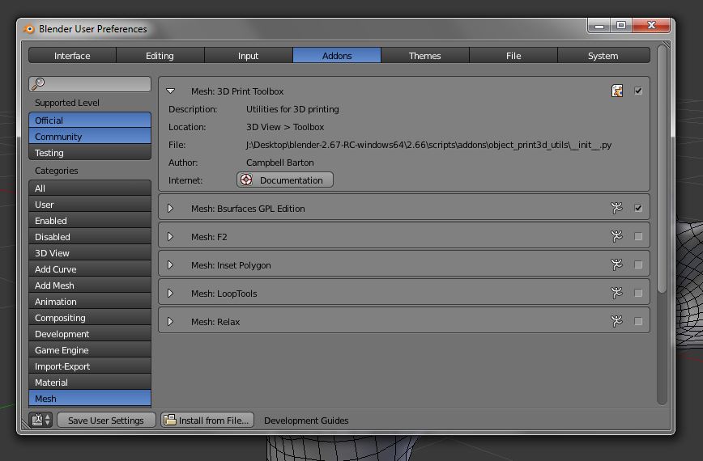Select the Compositing category
This screenshot has height=461, width=703.
click(90, 318)
